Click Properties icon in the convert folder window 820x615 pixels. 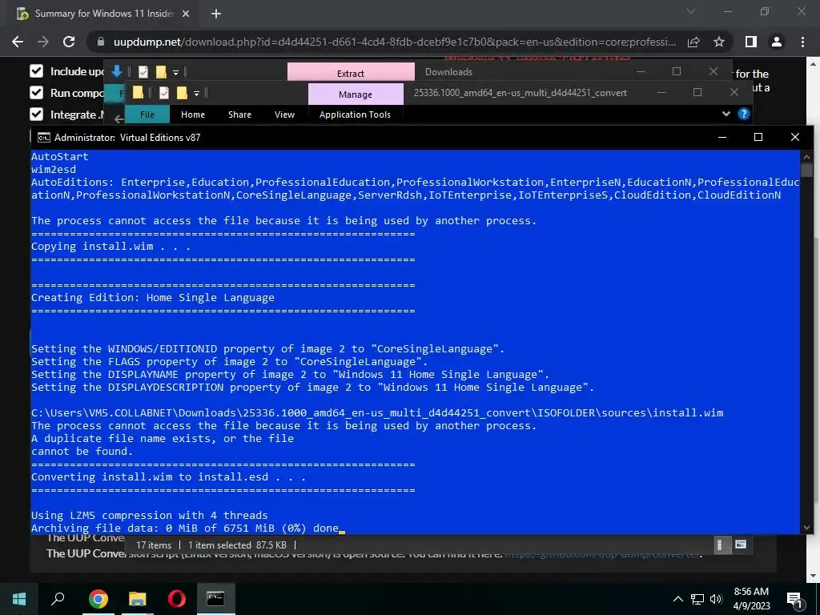point(163,93)
